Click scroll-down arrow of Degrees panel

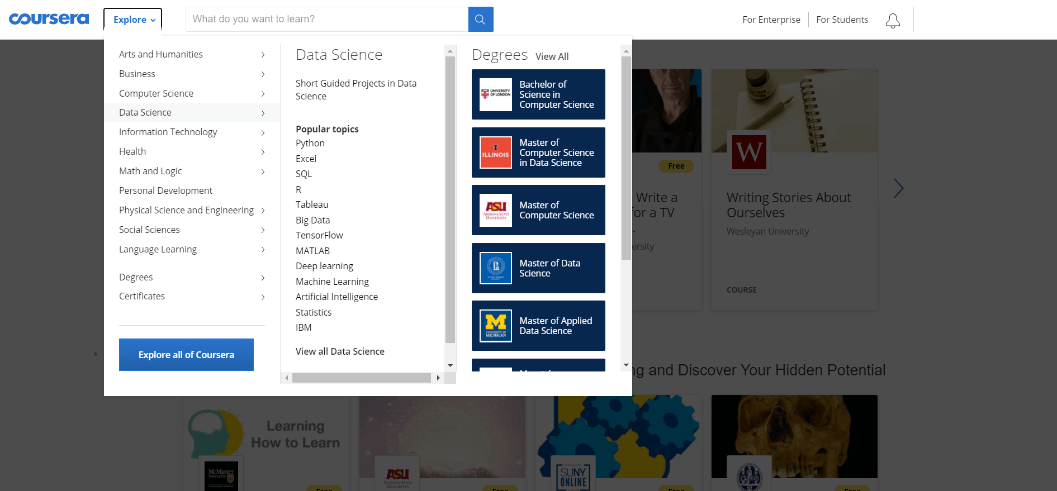(x=626, y=365)
